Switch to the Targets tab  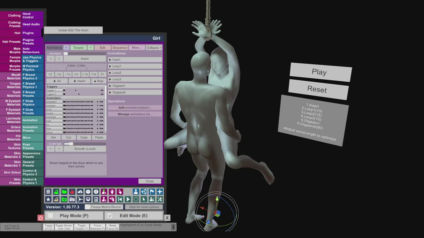coord(79,48)
